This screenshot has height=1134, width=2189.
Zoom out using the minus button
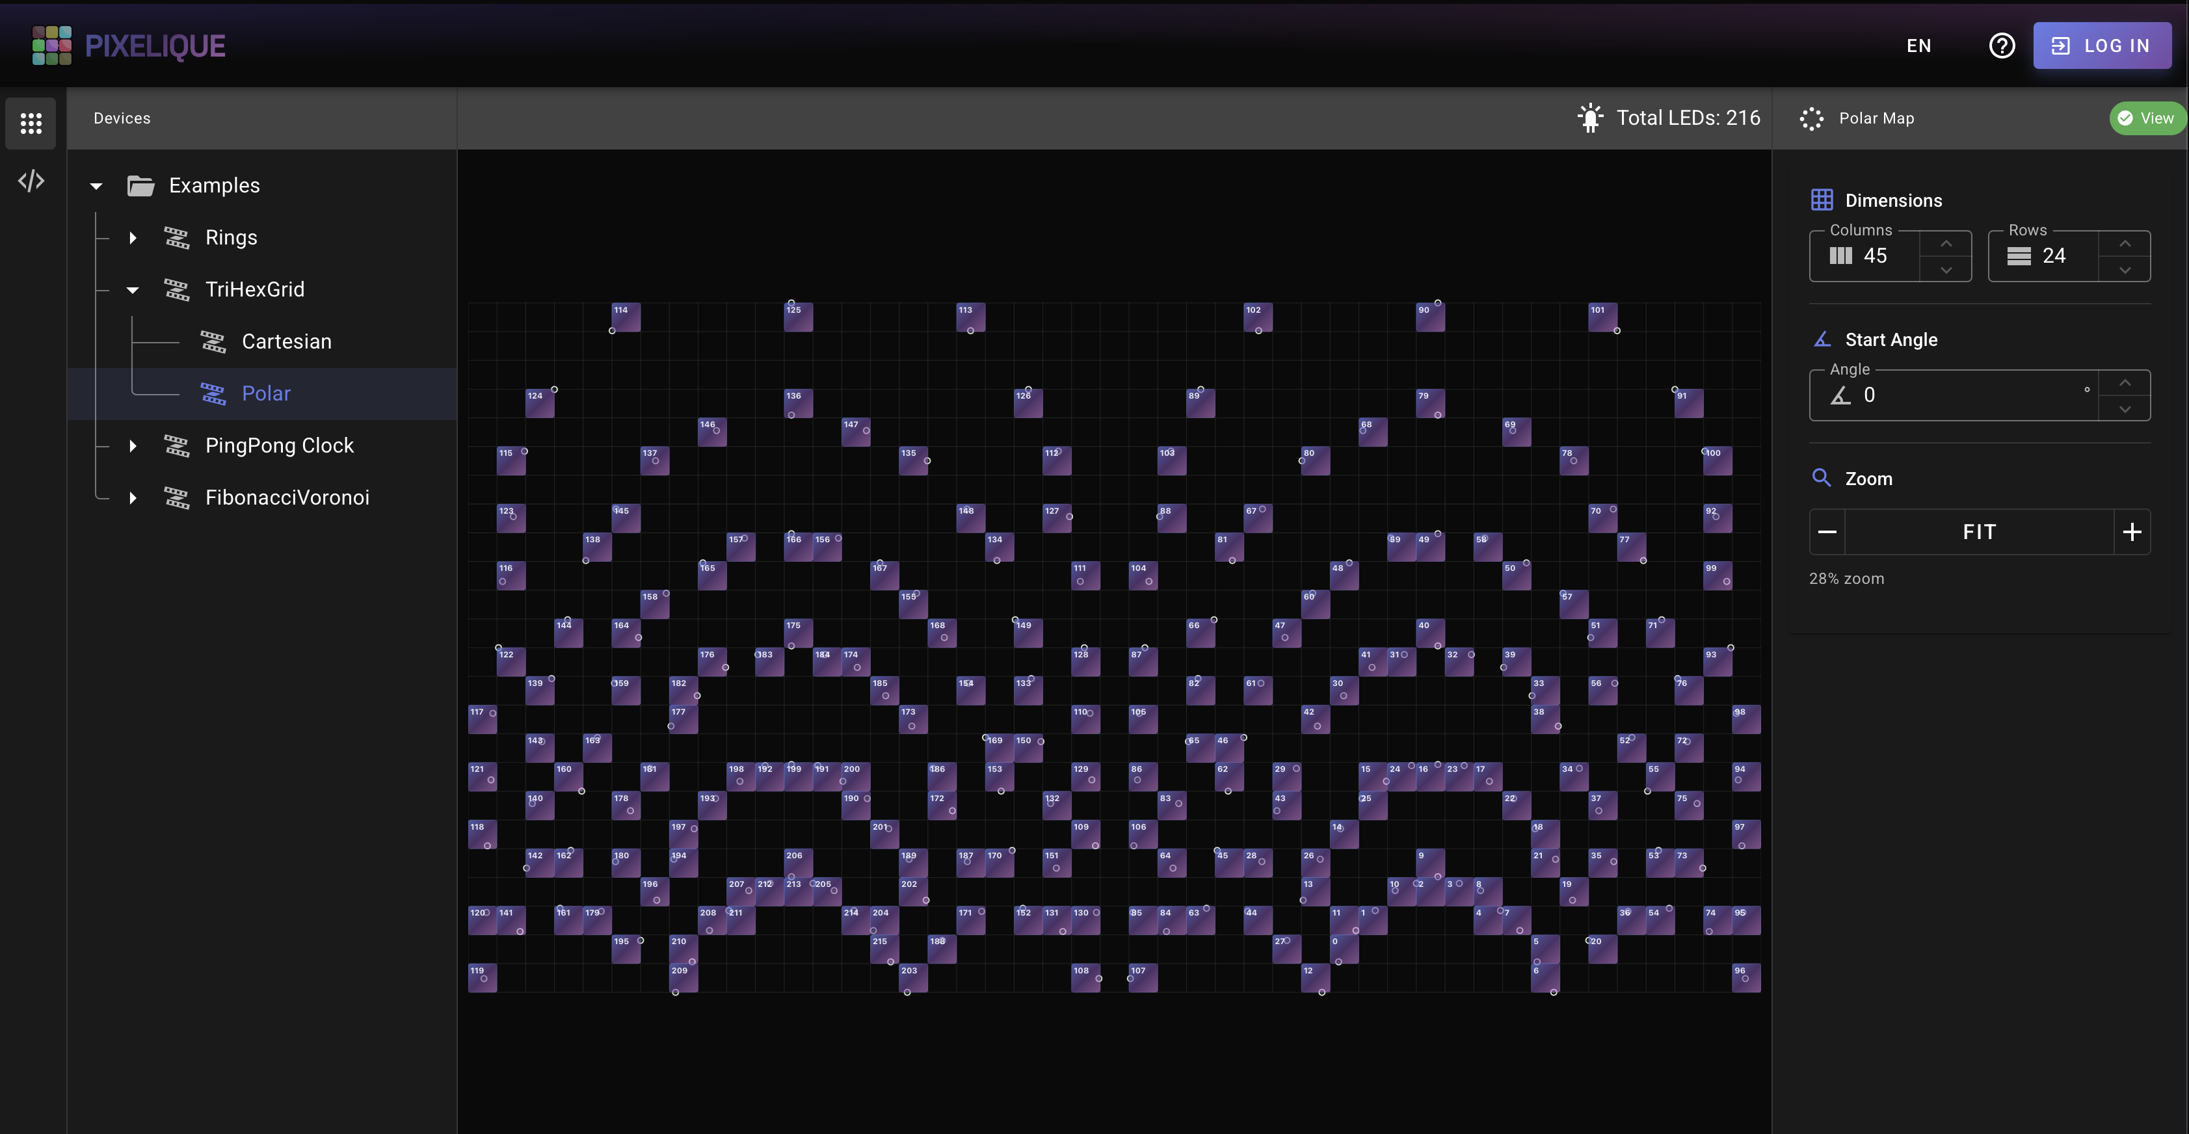tap(1828, 532)
